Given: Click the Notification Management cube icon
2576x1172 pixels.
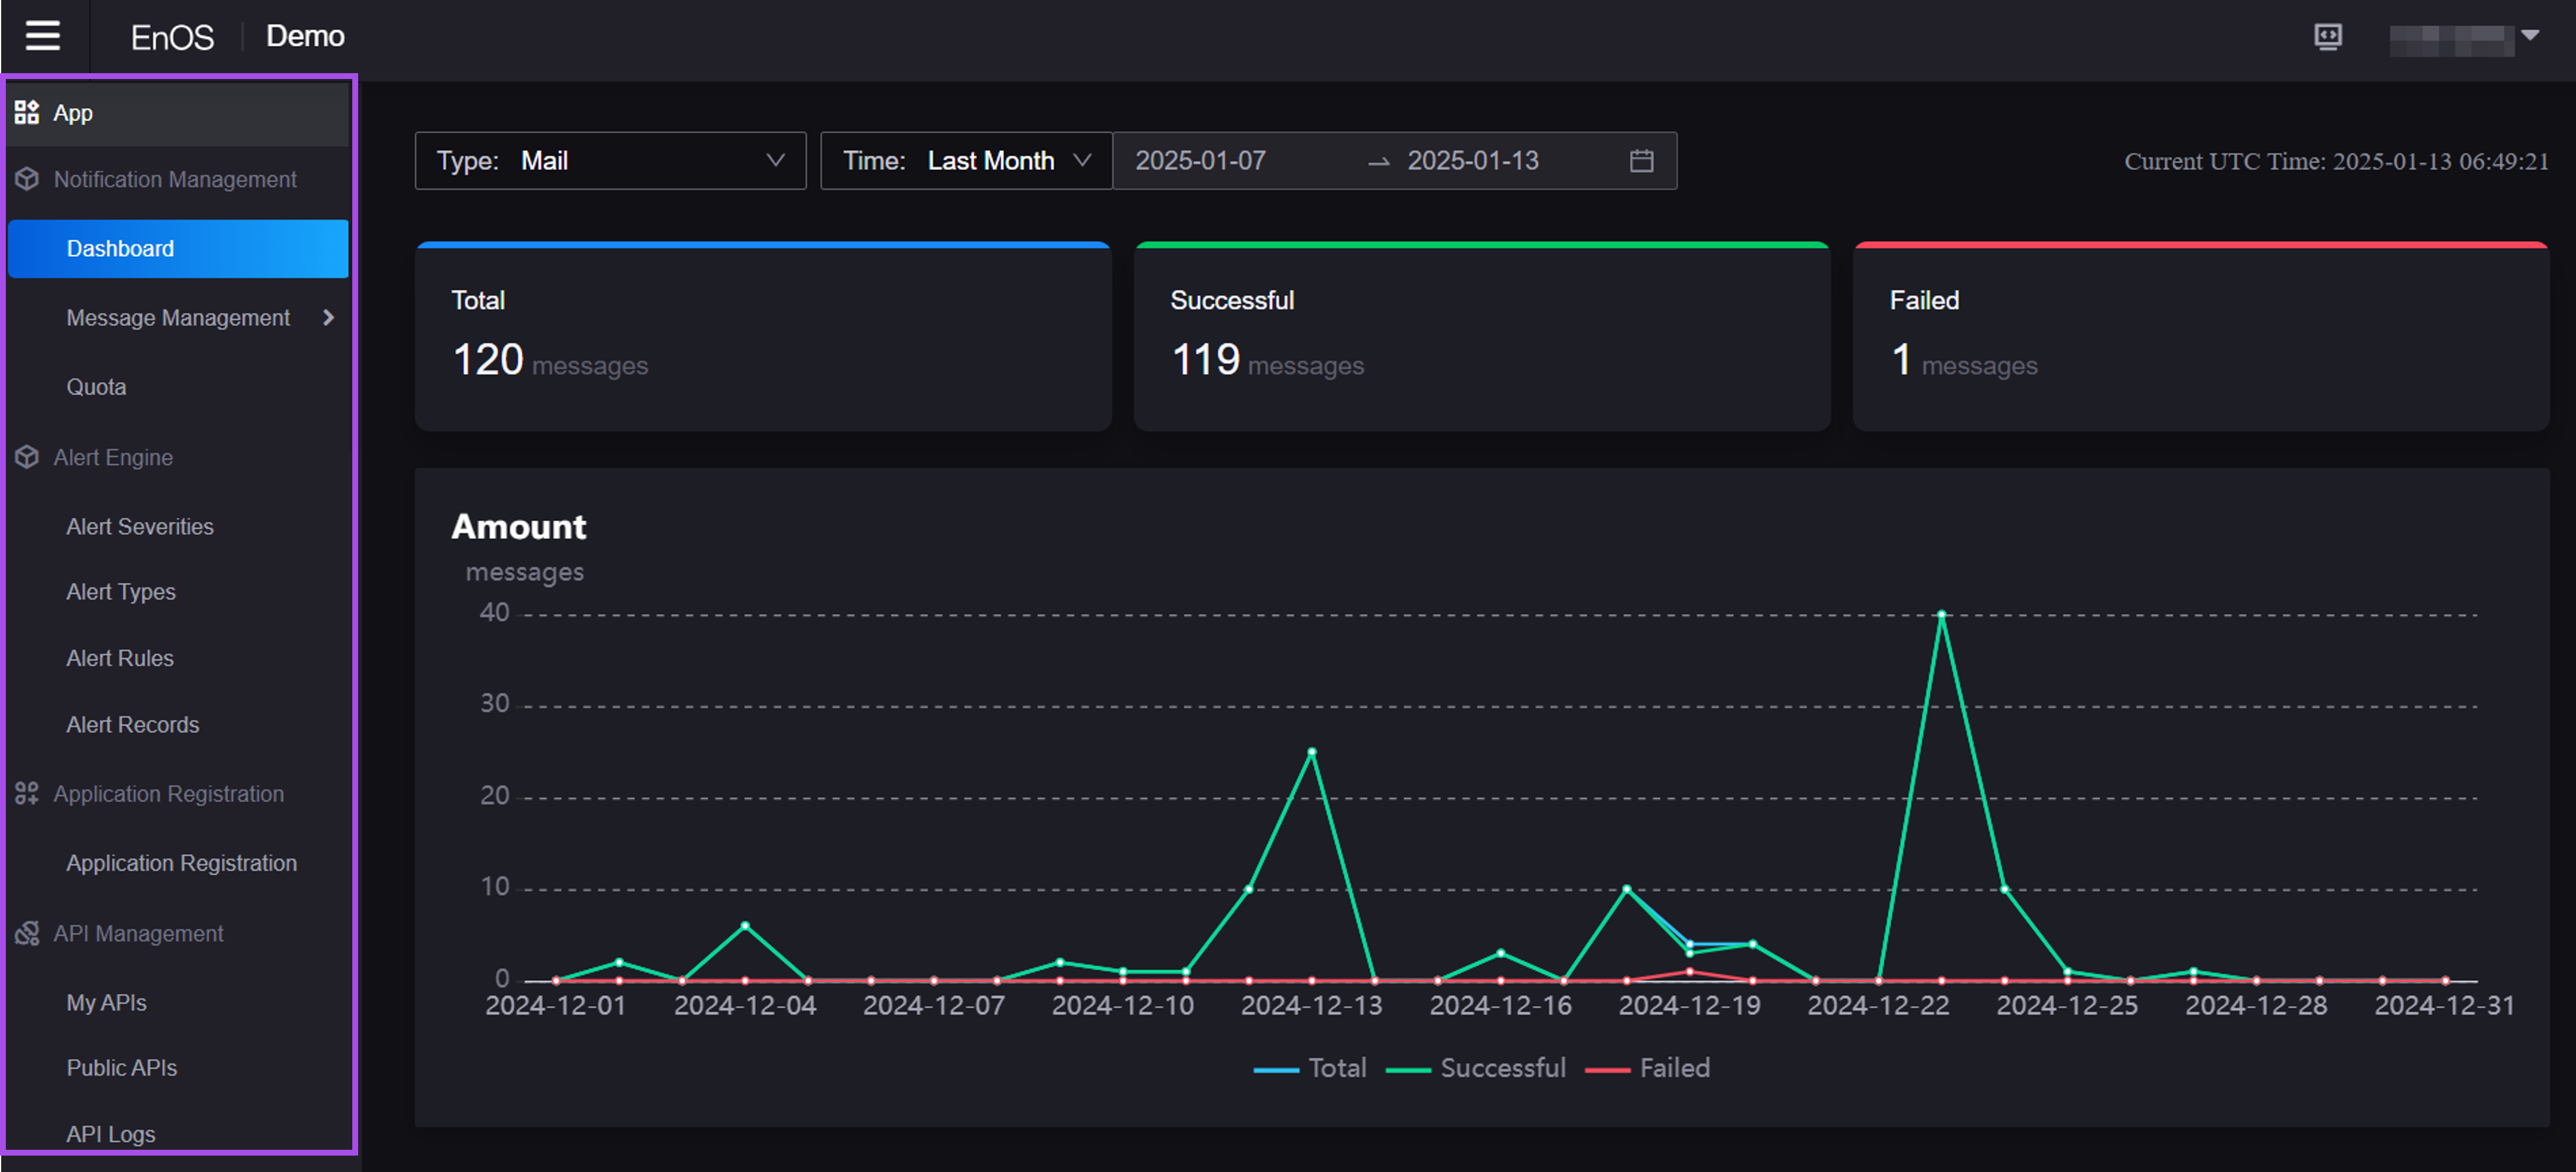Looking at the screenshot, I should [x=27, y=179].
